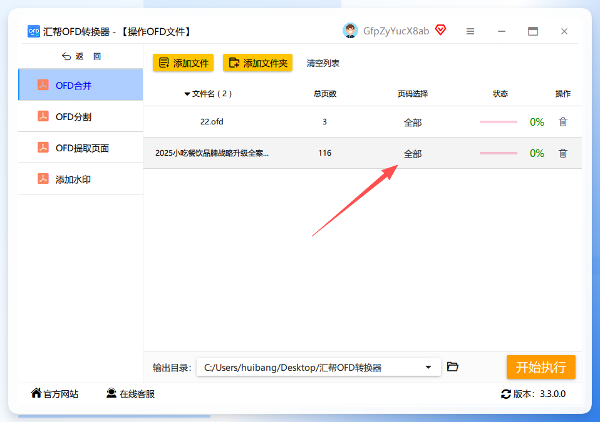Click the progress bar of the 2025小吃餐饮 row
Screen dimensions: 600x422
point(498,153)
